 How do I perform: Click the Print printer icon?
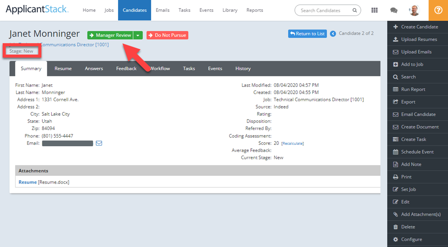pos(395,177)
